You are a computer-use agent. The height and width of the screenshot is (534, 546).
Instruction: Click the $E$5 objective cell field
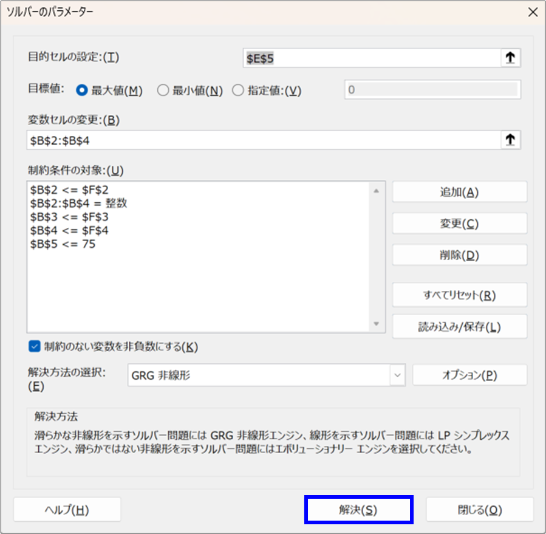(370, 58)
